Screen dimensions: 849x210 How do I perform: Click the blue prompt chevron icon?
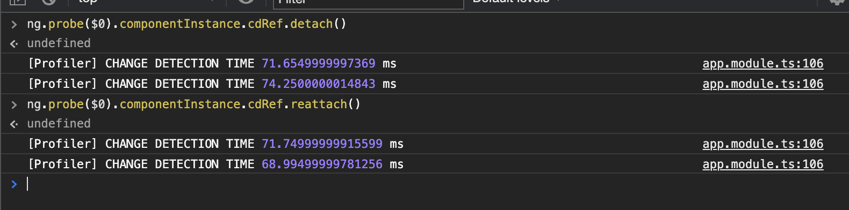click(x=15, y=184)
